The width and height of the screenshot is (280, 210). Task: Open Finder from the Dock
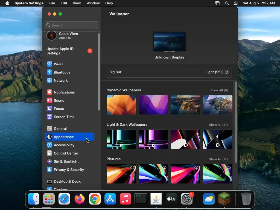pos(34,199)
